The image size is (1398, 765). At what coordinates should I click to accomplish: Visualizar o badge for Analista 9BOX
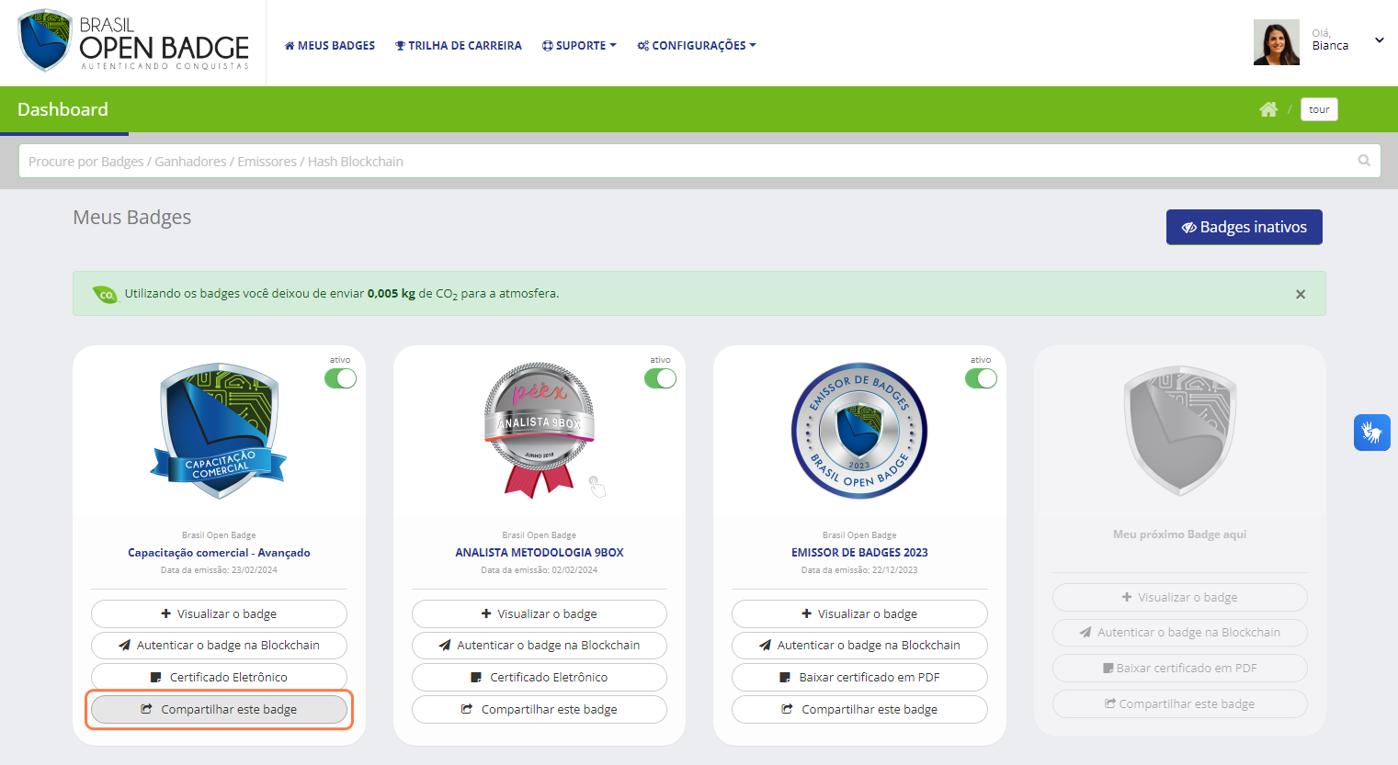point(540,613)
